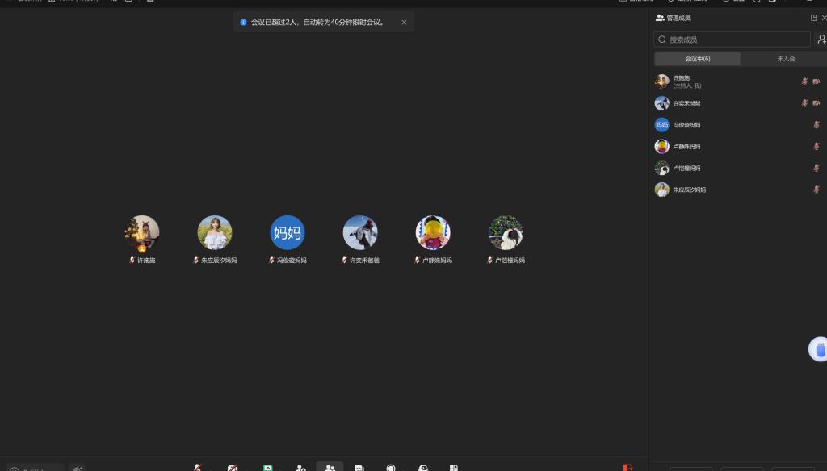The height and width of the screenshot is (471, 827).
Task: Switch to the 会议中(6) tab
Action: tap(697, 59)
